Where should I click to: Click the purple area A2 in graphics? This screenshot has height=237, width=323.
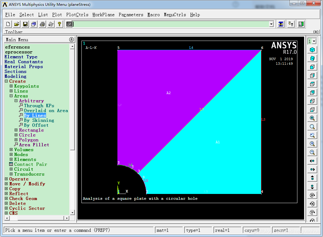168,93
